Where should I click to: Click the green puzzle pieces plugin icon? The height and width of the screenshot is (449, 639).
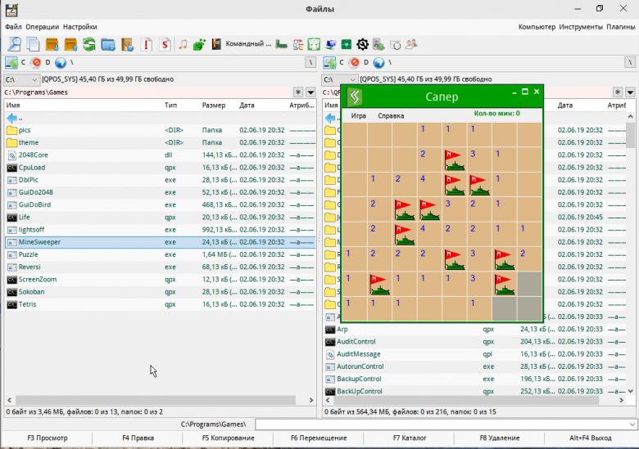coord(199,44)
